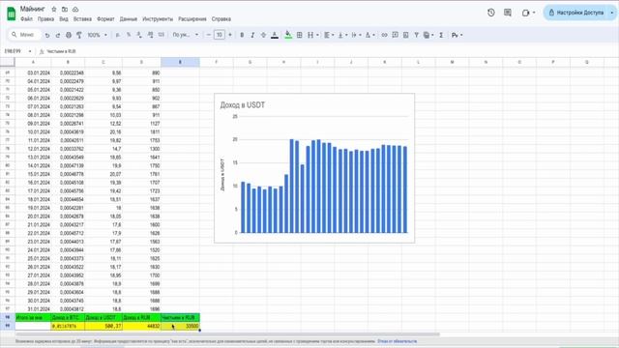The width and height of the screenshot is (619, 348).
Task: Open the font family dropdown
Action: [x=185, y=35]
